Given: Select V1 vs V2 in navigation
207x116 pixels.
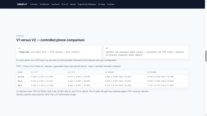Looking at the screenshot, I should 65,4.
